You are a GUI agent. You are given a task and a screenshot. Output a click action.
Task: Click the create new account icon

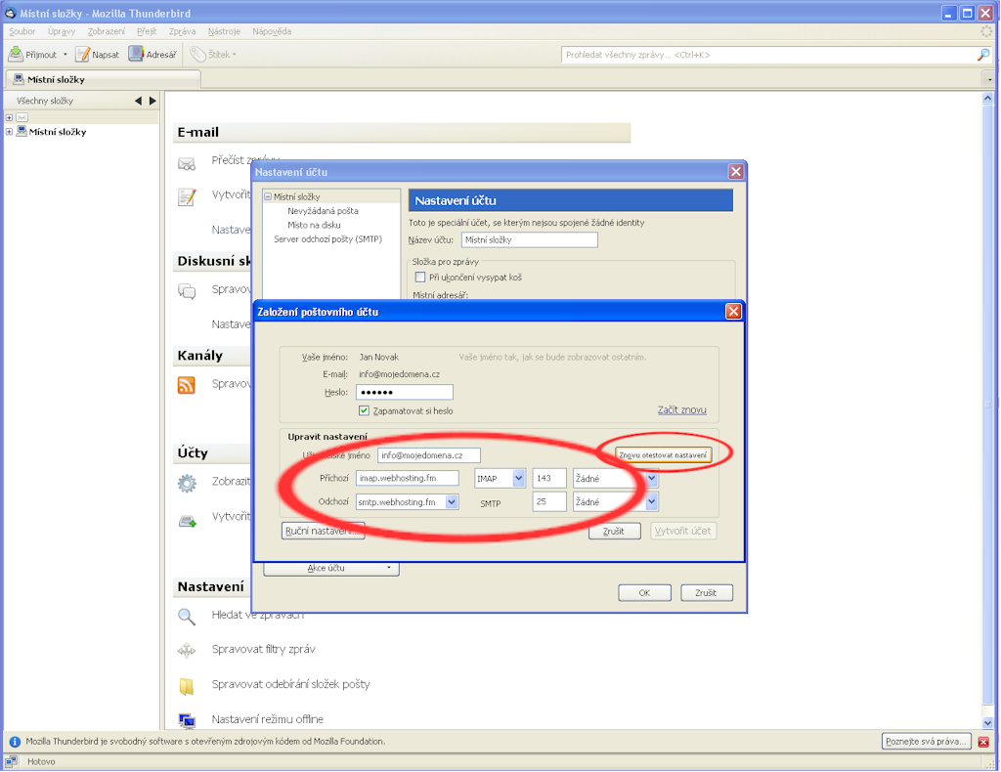(x=187, y=521)
